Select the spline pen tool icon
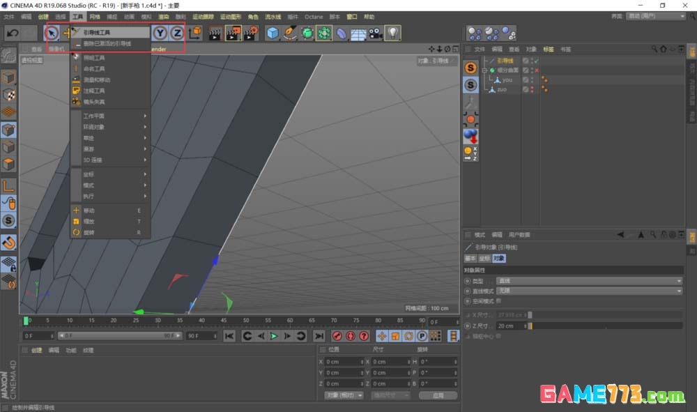Viewport: 697px width, 412px height. pyautogui.click(x=289, y=33)
